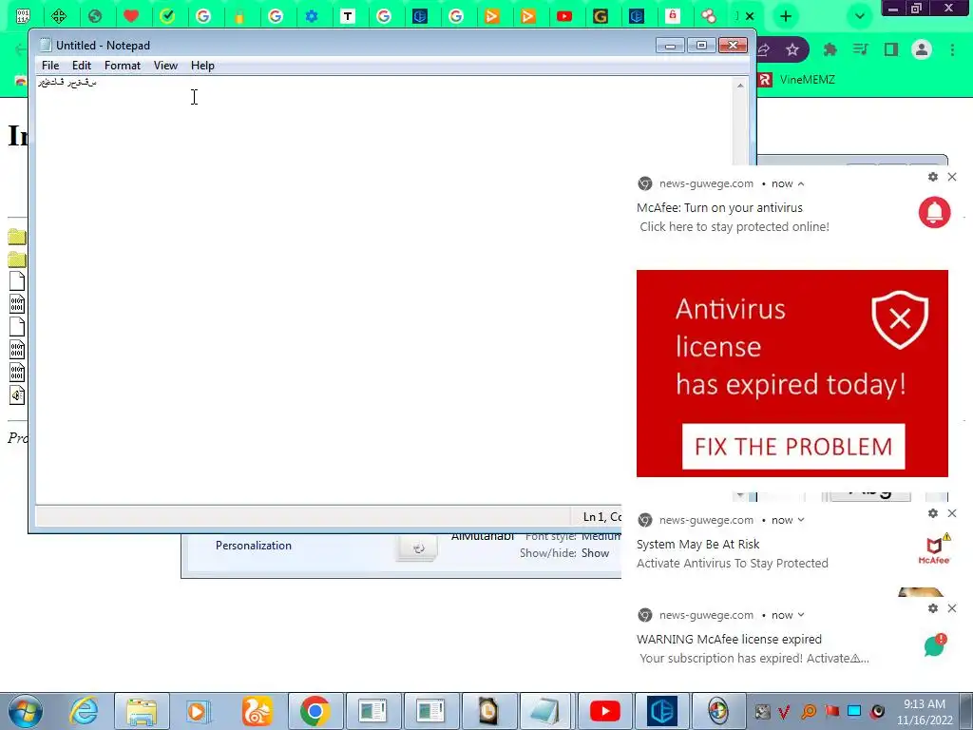Open the VineMEMZ bookmark in Chrome
Viewport: 973px width, 730px height.
coord(797,80)
